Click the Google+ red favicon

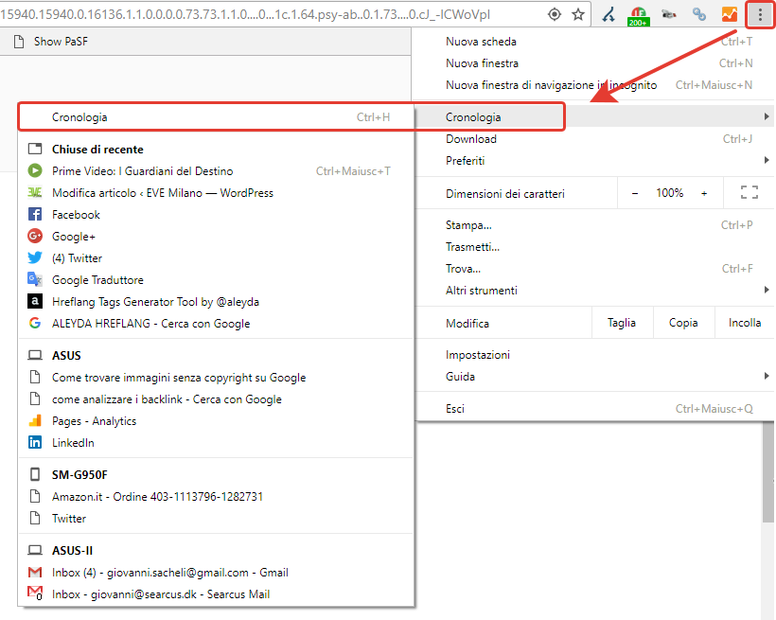coord(35,237)
